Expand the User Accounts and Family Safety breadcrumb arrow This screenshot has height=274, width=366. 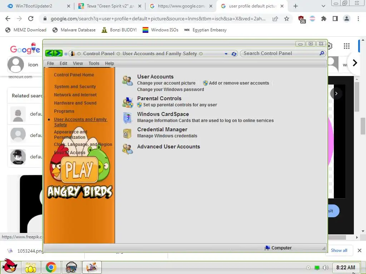pyautogui.click(x=201, y=54)
